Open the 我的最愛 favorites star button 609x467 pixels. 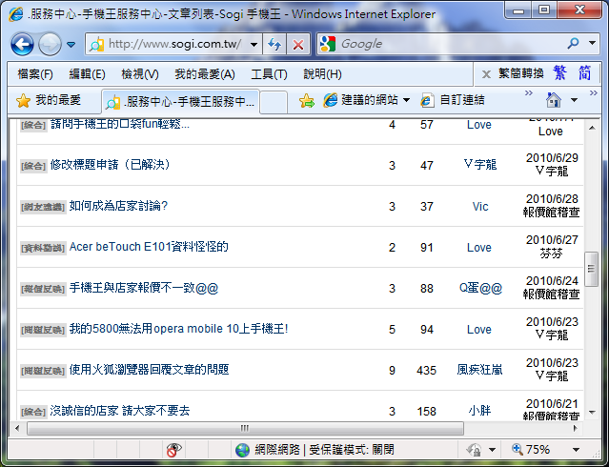(50, 100)
